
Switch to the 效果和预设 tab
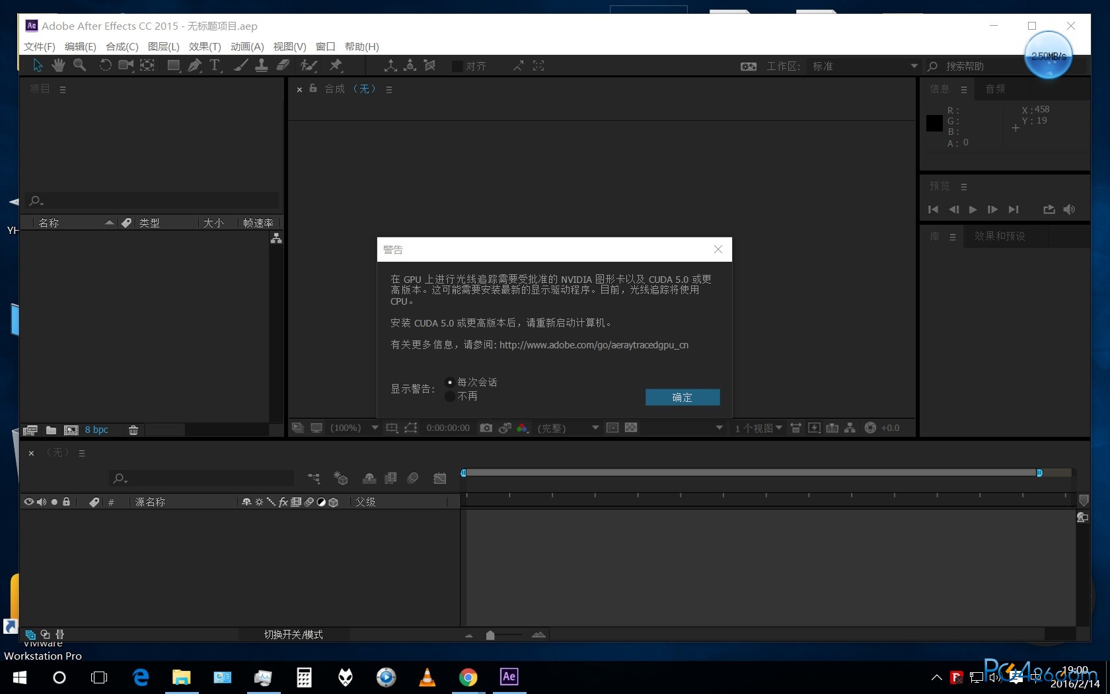click(1000, 236)
